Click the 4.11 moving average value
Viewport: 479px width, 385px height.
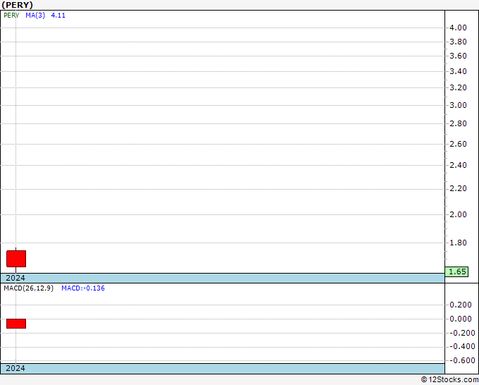point(58,16)
